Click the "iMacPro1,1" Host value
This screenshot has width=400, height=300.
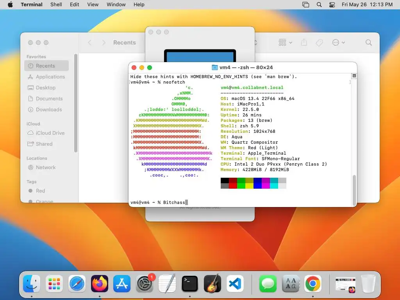(x=251, y=104)
